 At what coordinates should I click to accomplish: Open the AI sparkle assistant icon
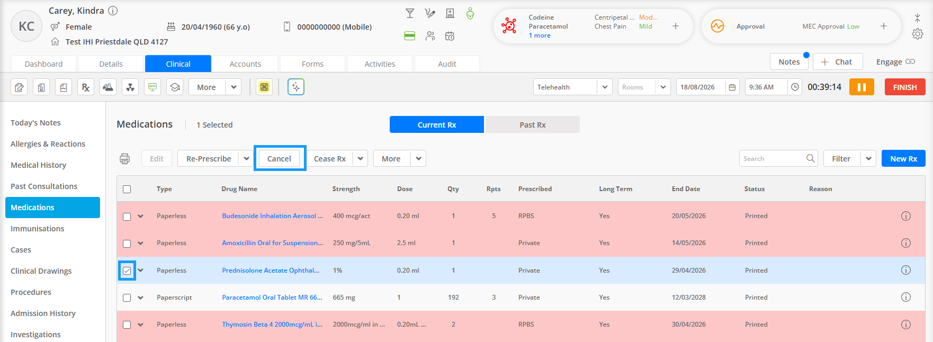click(x=296, y=87)
